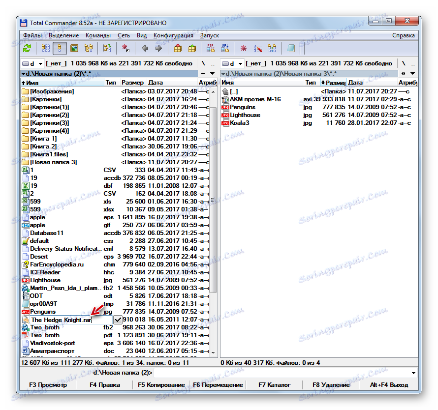Open the Справка menu
The width and height of the screenshot is (438, 410).
tap(404, 35)
